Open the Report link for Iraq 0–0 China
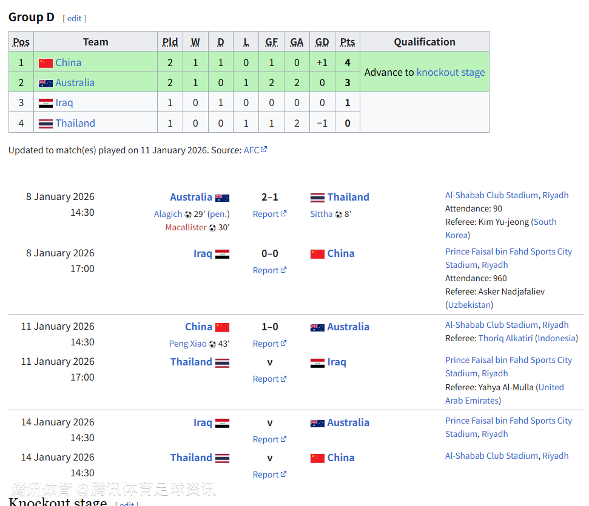 266,270
